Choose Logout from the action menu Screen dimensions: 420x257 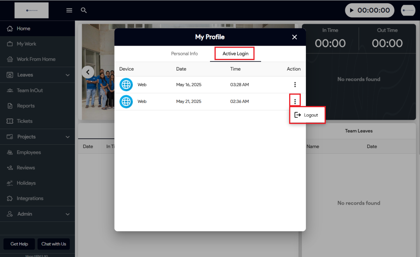pos(307,115)
